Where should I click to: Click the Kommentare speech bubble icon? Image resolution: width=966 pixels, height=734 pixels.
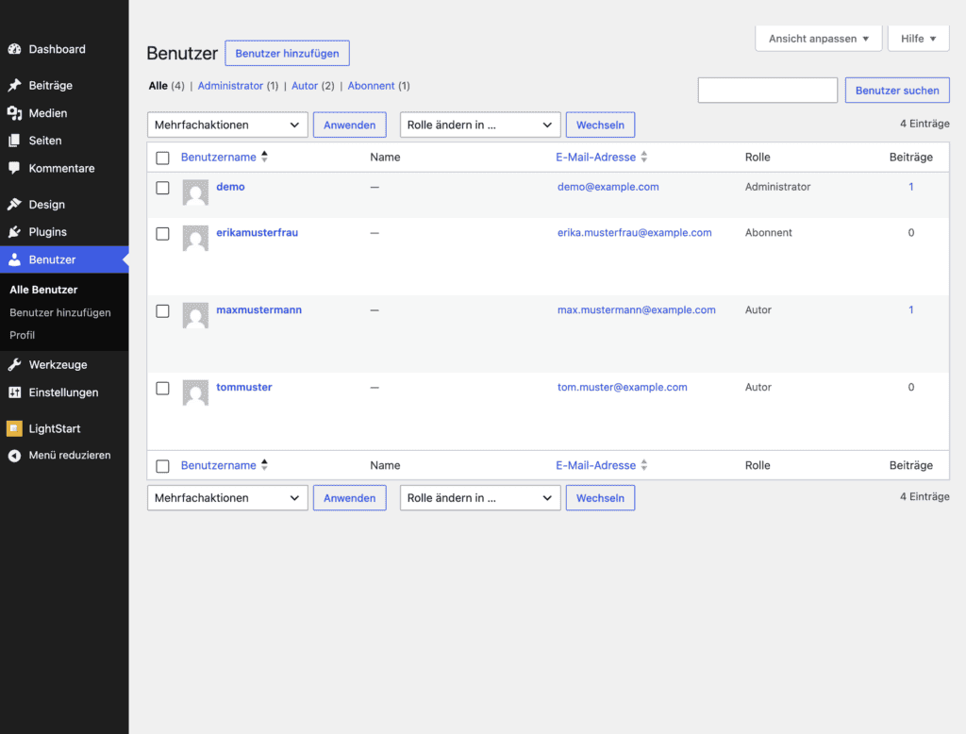tap(15, 168)
